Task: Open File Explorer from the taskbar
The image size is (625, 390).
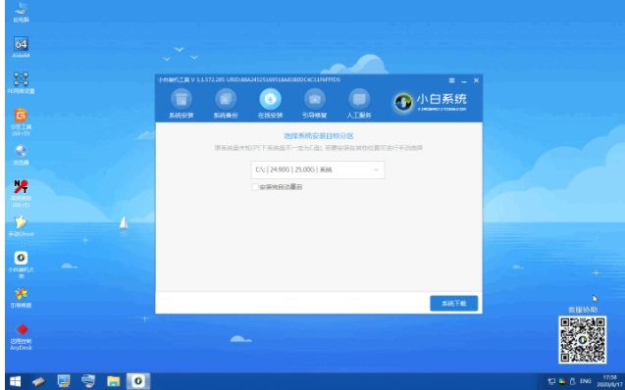Action: 113,381
